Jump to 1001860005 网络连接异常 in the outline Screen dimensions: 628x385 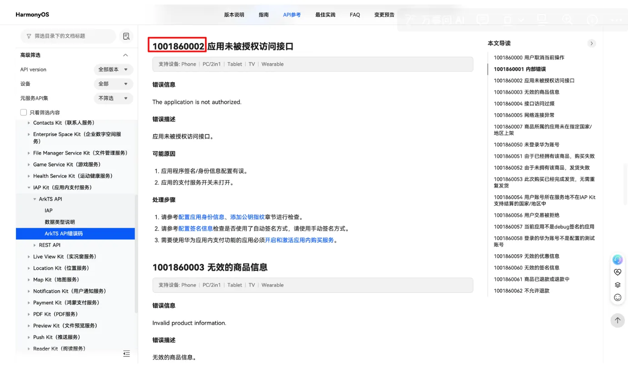(524, 115)
